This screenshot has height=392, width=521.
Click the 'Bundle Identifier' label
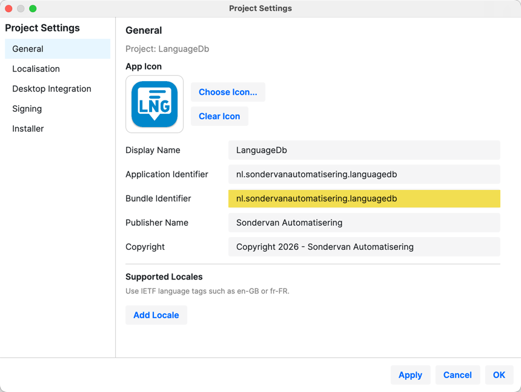(158, 198)
